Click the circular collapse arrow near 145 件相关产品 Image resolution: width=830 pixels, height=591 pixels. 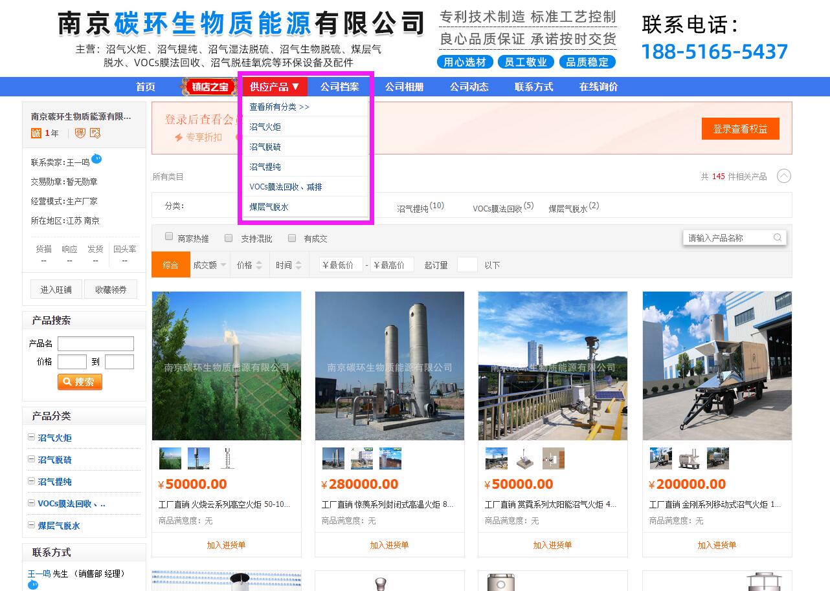coord(783,175)
